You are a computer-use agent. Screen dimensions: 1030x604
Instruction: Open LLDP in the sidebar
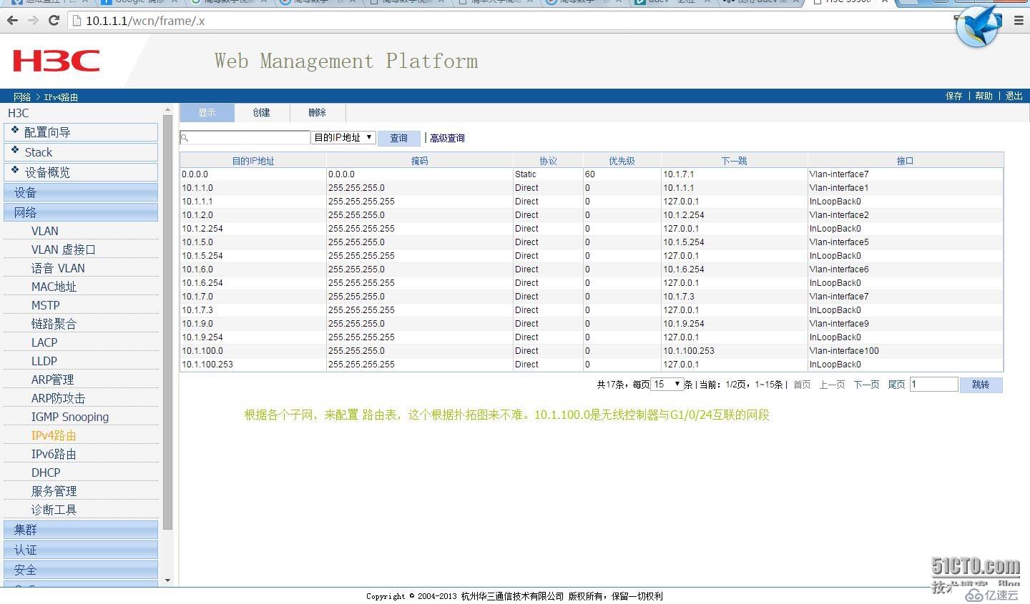pyautogui.click(x=44, y=361)
